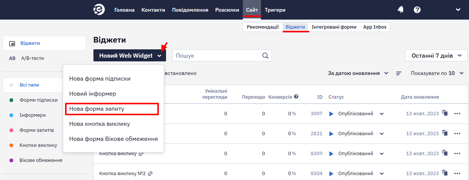This screenshot has width=469, height=180.
Task: Expand status dropdown for widget 8304
Action: click(x=382, y=174)
